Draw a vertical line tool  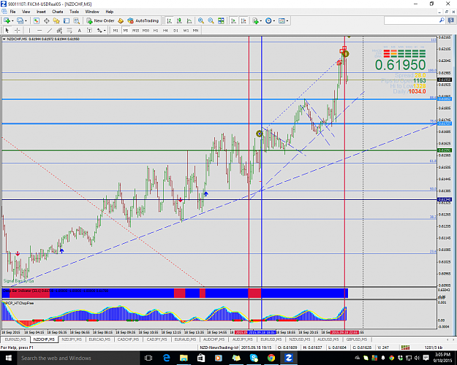click(29, 30)
